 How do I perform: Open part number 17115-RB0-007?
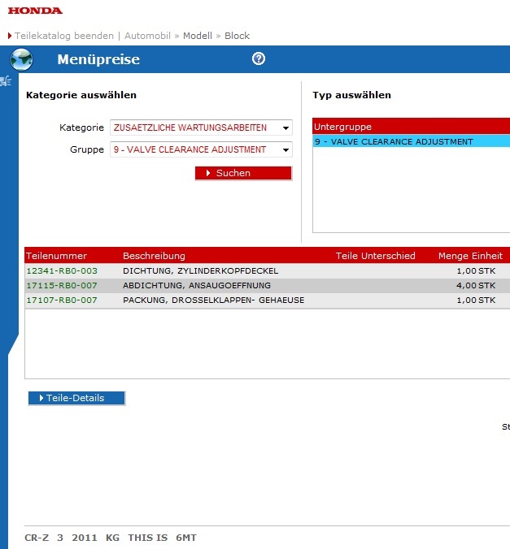pyautogui.click(x=62, y=286)
